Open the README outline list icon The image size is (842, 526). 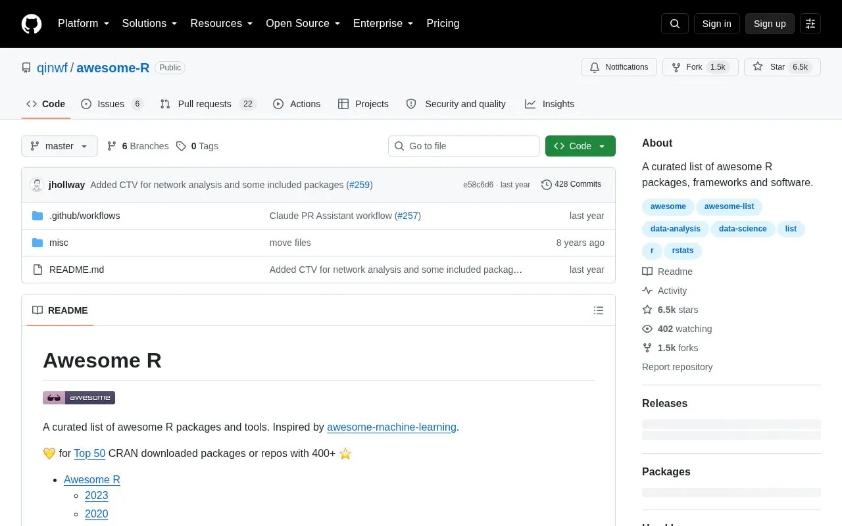click(x=599, y=310)
